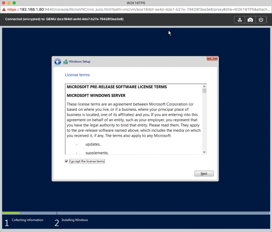The height and width of the screenshot is (232, 272).
Task: Click the 'License terms' heading
Action: point(77,75)
